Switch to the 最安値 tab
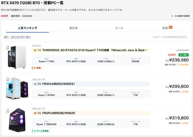 (x=73, y=28)
